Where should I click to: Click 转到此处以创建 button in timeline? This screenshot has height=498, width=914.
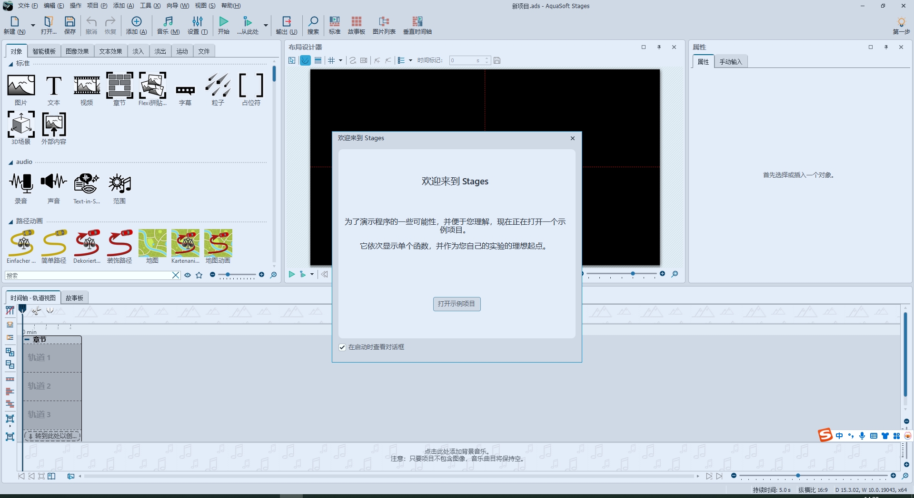pos(52,436)
